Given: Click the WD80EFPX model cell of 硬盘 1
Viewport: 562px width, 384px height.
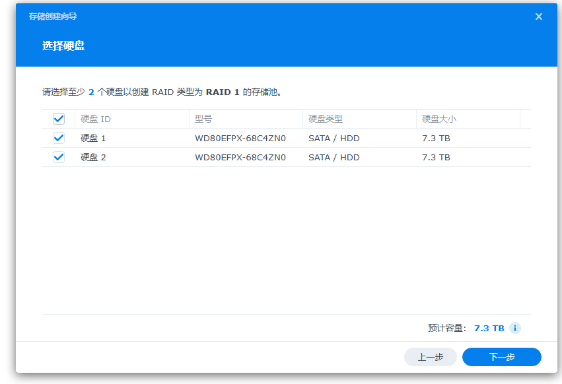Looking at the screenshot, I should 240,139.
